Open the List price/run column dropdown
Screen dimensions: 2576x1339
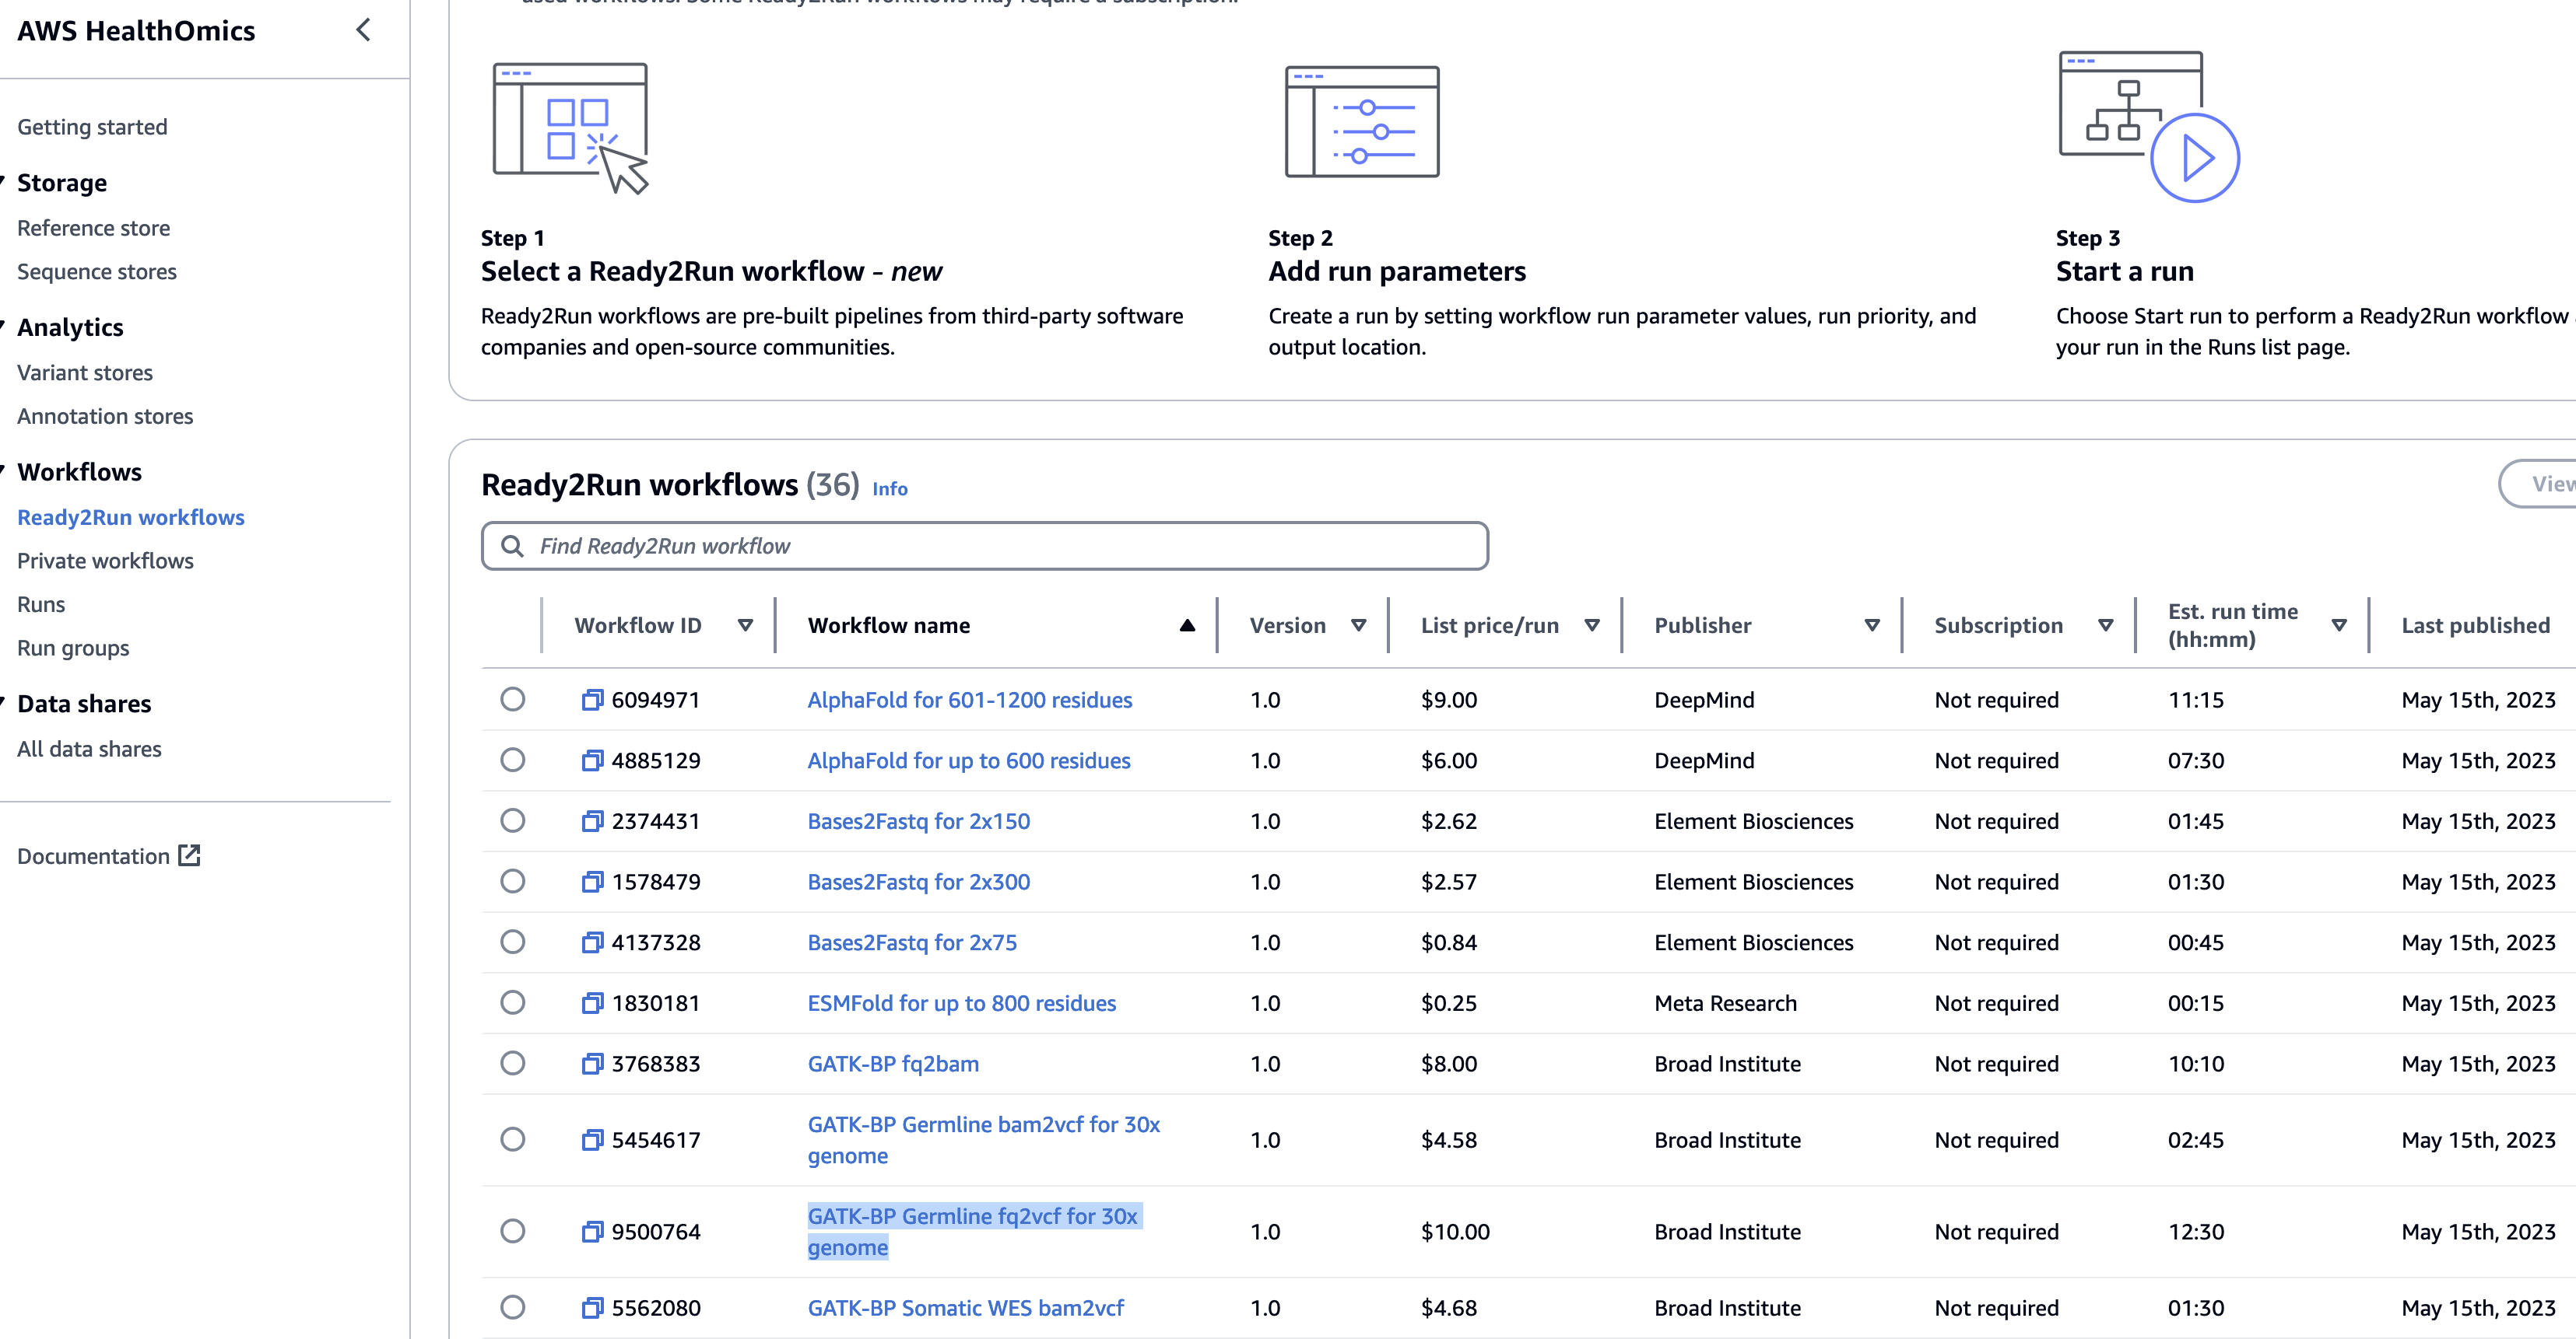tap(1592, 625)
